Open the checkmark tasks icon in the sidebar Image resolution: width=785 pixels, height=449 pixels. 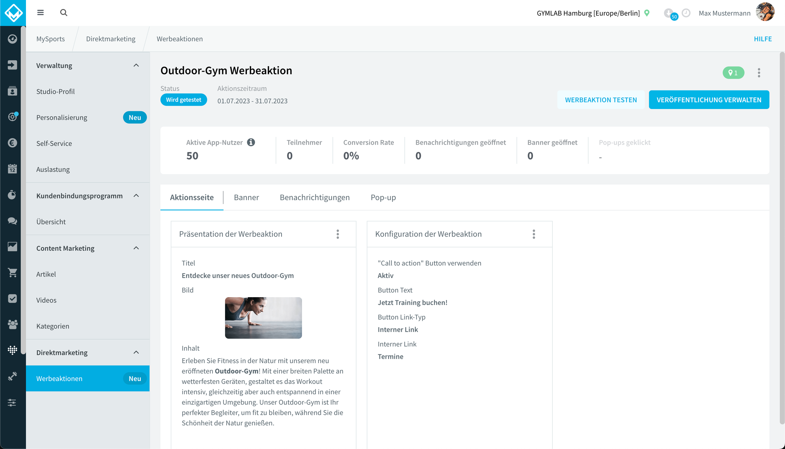(12, 298)
